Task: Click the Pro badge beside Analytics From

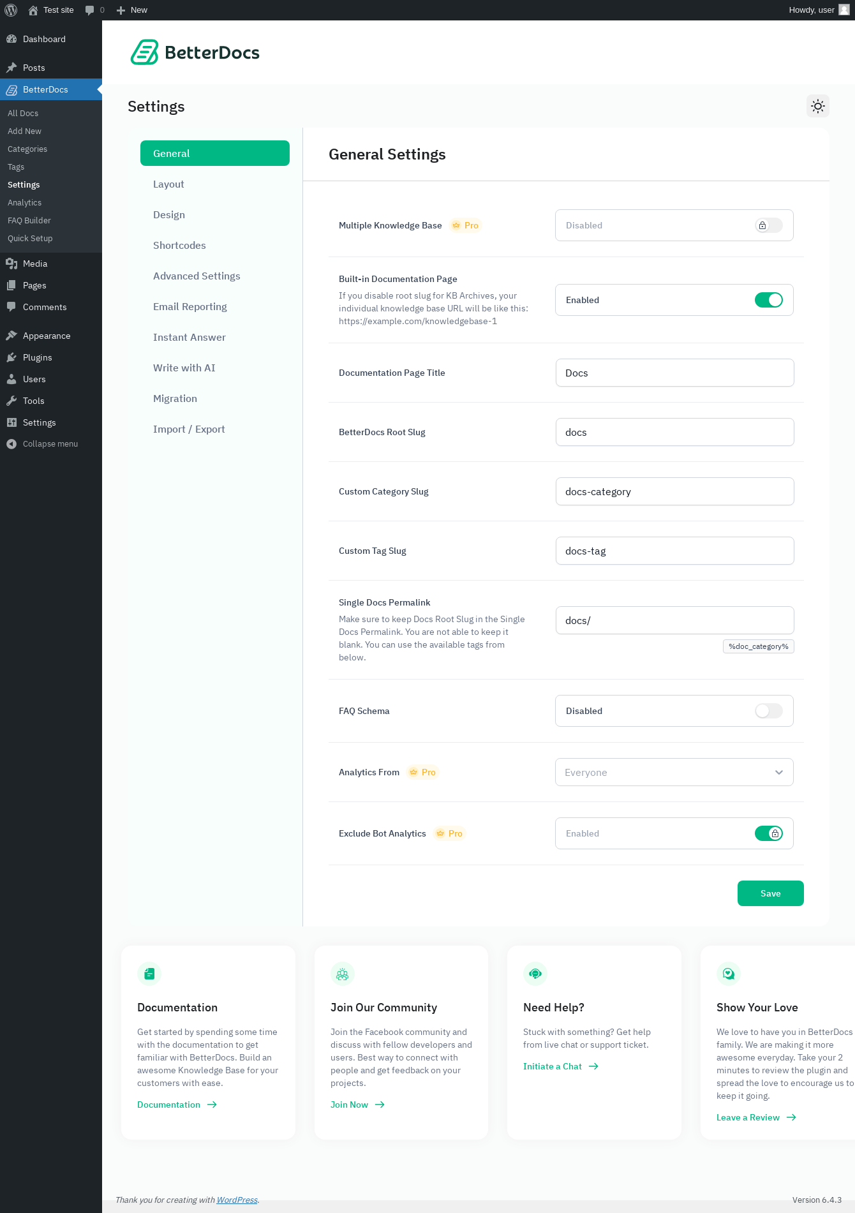Action: point(422,772)
